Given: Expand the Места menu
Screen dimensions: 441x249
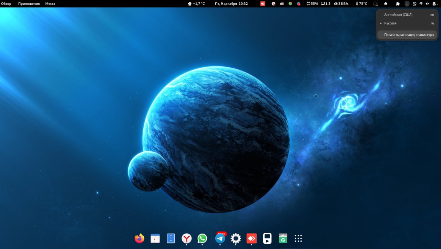Looking at the screenshot, I should pos(50,4).
